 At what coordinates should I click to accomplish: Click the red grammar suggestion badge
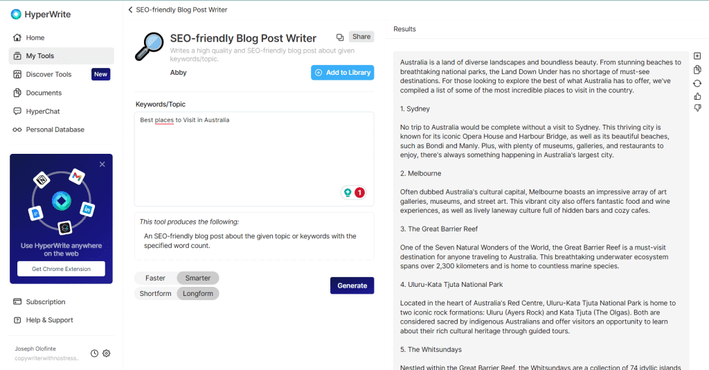click(359, 193)
